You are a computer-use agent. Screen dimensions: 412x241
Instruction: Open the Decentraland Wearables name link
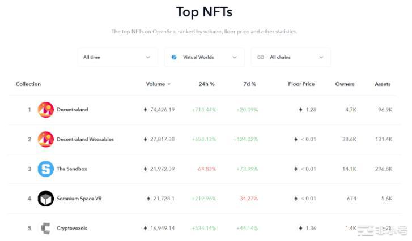pos(85,139)
